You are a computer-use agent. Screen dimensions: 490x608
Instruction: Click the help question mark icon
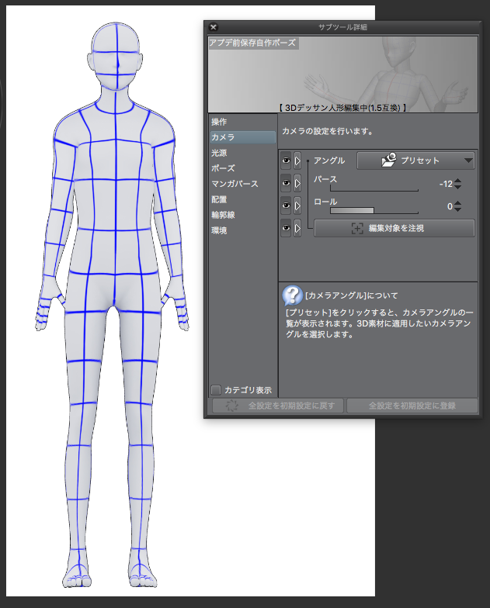click(292, 295)
